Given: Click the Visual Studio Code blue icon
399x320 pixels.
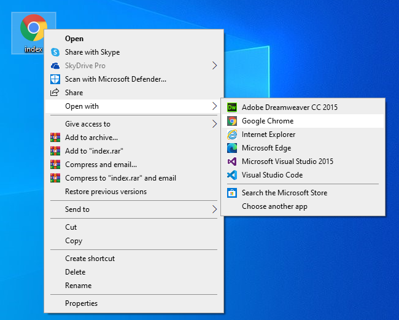Looking at the screenshot, I should (232, 175).
